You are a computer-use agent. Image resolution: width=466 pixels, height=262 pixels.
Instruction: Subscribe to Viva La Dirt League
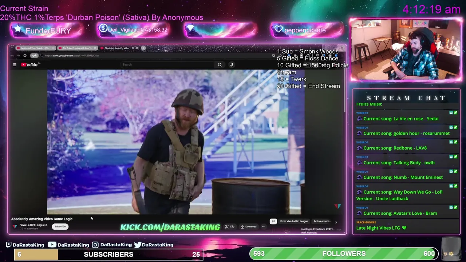[60, 226]
